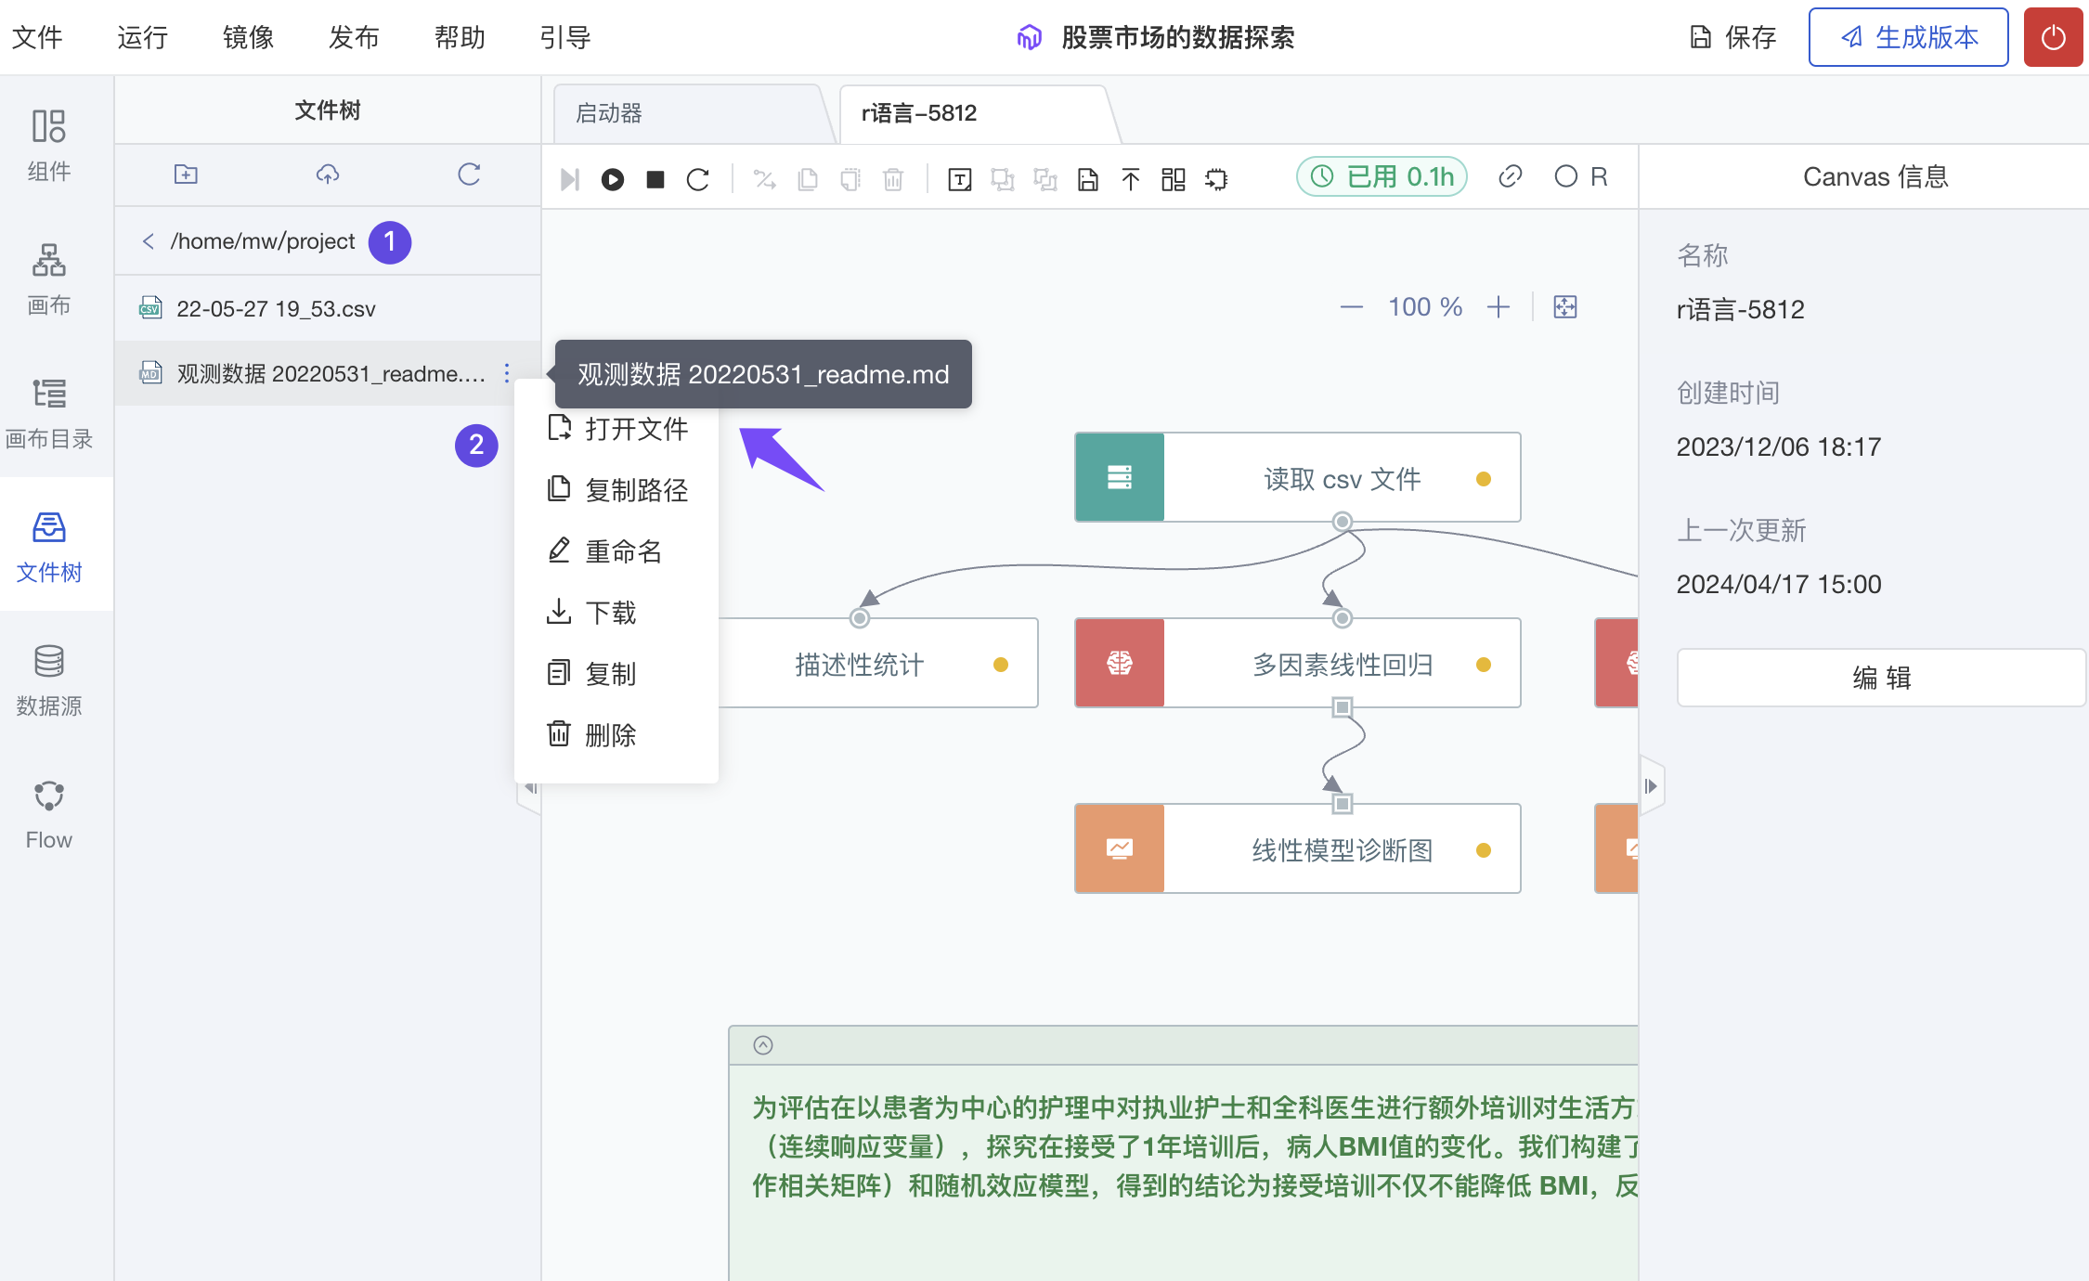This screenshot has height=1281, width=2089.
Task: Open three-dot menu for readme file
Action: coord(507,373)
